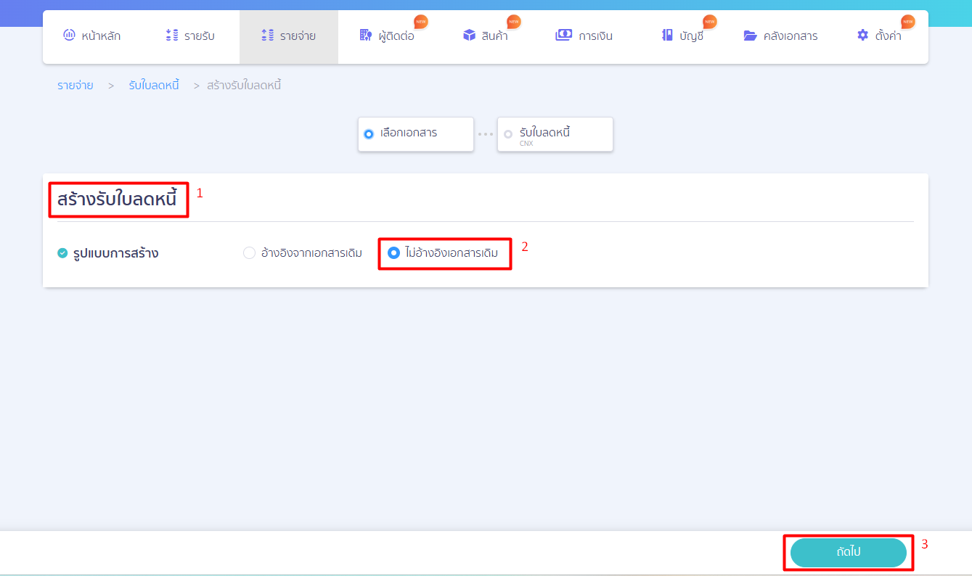This screenshot has height=576, width=972.
Task: Go to รับใบลดหนี้ breadcrumb link
Action: [x=154, y=86]
